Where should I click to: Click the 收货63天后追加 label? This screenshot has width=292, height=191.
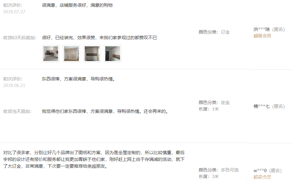pos(20,38)
